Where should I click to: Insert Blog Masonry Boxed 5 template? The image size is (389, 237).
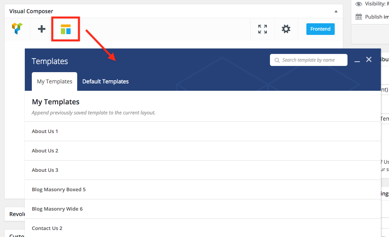[59, 190]
